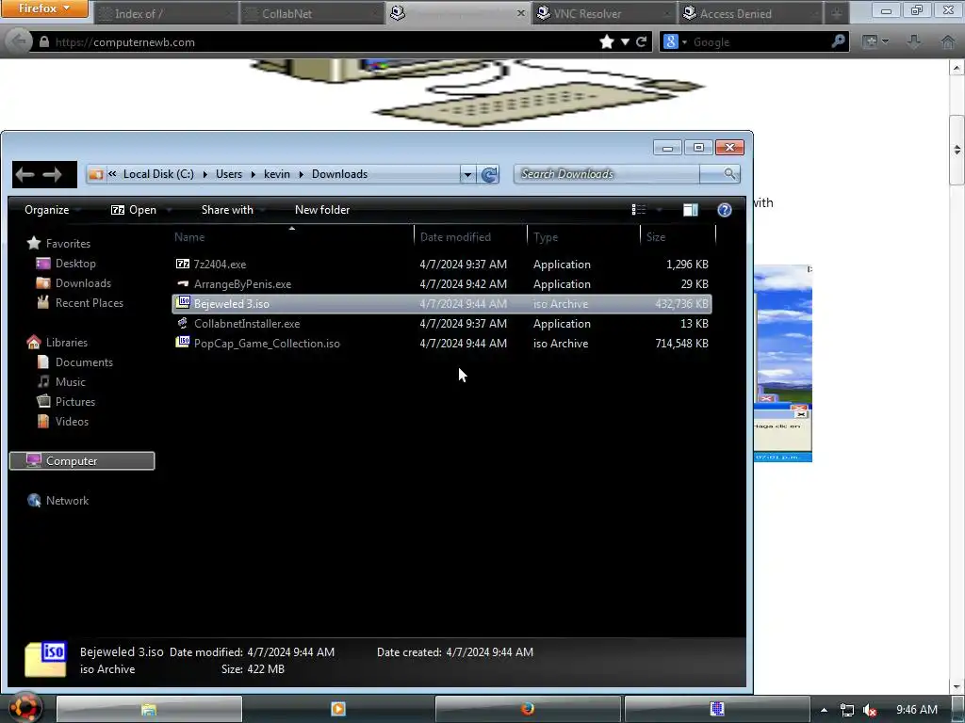Click the Firefox taskbar button
The width and height of the screenshot is (965, 723).
pos(528,709)
